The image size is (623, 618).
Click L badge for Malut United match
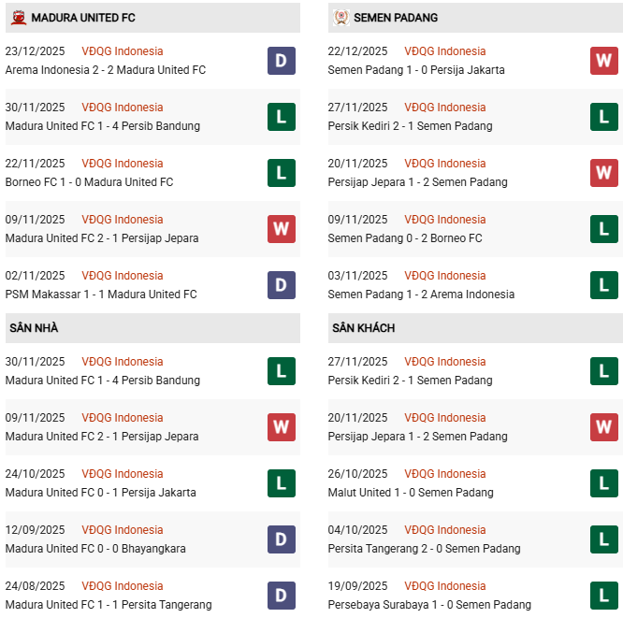pyautogui.click(x=603, y=483)
